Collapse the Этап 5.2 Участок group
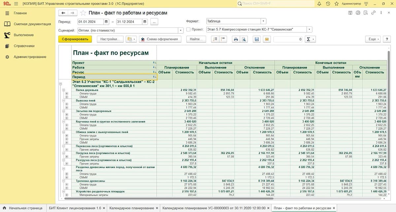Viewport: 396px width, 212px height. [x=61, y=84]
